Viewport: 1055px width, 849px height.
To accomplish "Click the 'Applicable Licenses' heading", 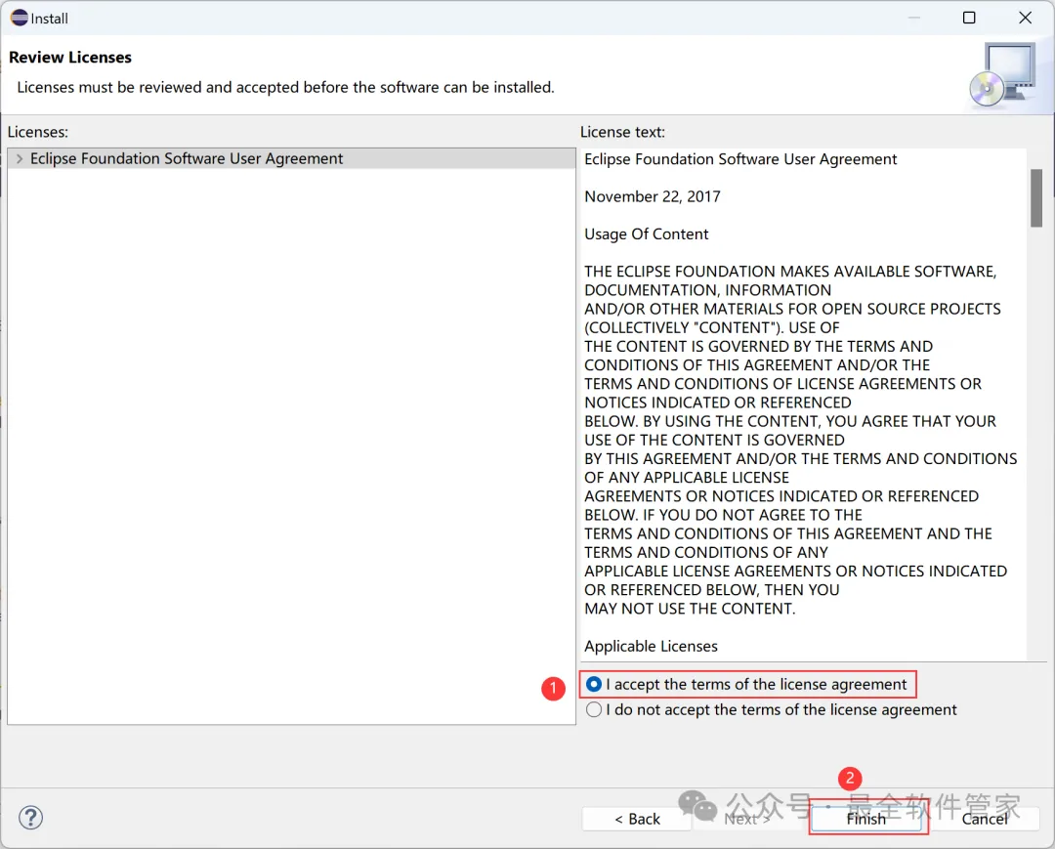I will click(651, 646).
